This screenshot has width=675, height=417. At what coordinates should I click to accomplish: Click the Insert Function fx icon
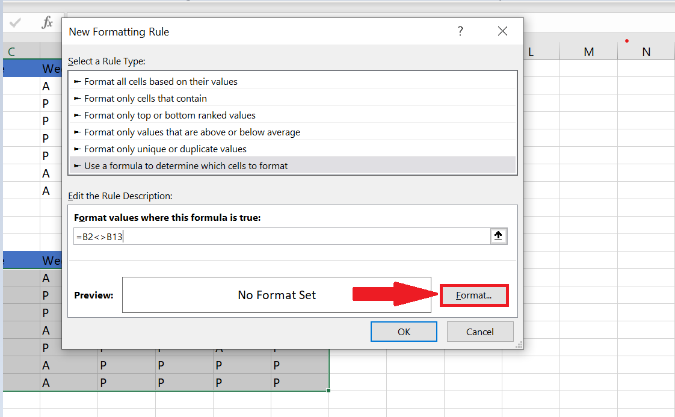point(47,23)
